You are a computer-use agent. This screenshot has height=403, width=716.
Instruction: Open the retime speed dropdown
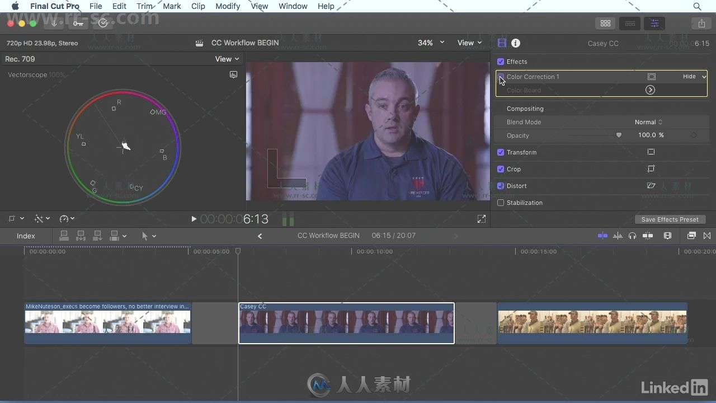pos(67,219)
